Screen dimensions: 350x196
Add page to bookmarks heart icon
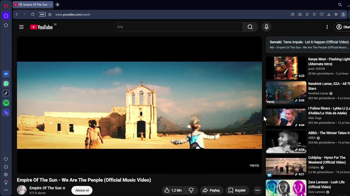tap(322, 14)
